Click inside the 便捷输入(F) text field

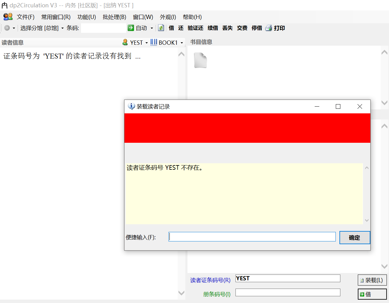pos(252,236)
